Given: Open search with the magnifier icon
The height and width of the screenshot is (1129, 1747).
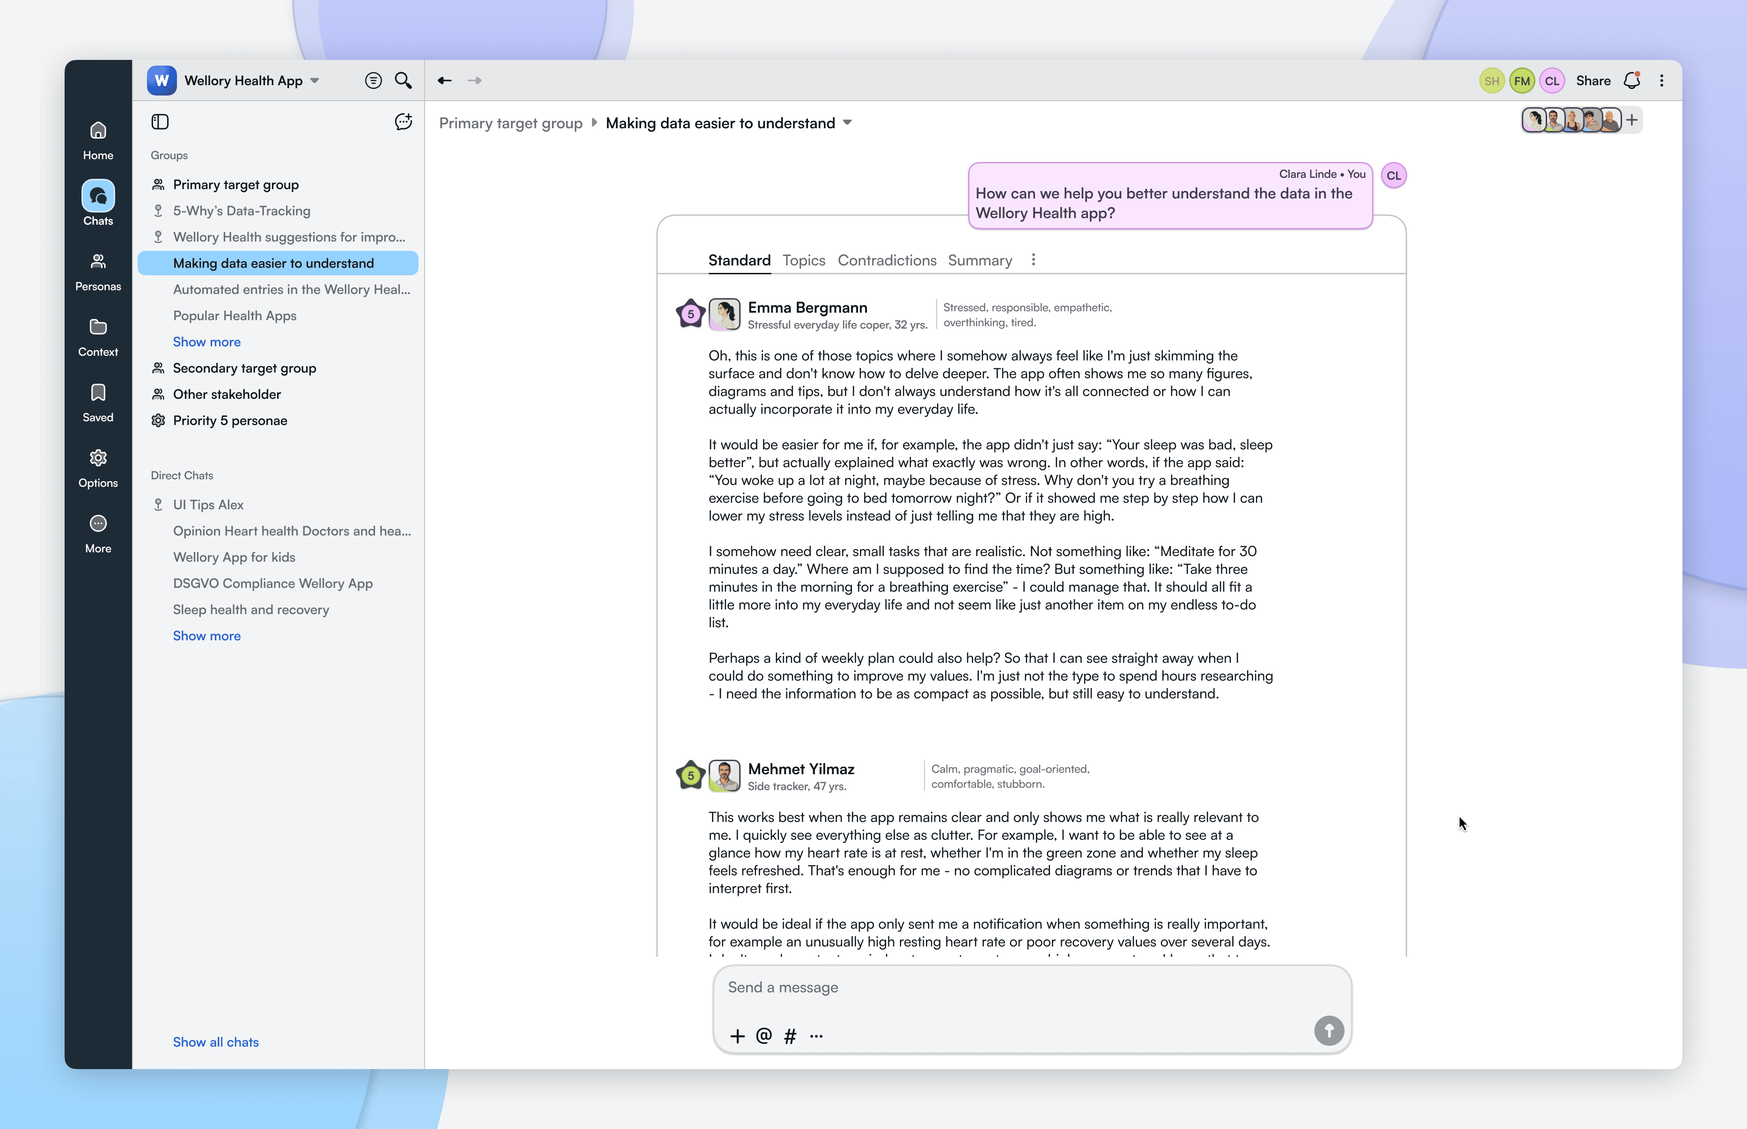Looking at the screenshot, I should pos(403,81).
